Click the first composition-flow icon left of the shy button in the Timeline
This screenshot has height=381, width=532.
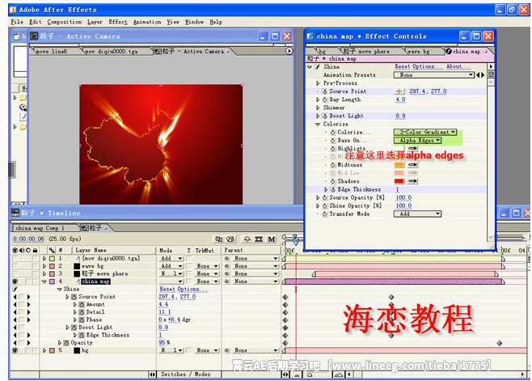click(219, 239)
